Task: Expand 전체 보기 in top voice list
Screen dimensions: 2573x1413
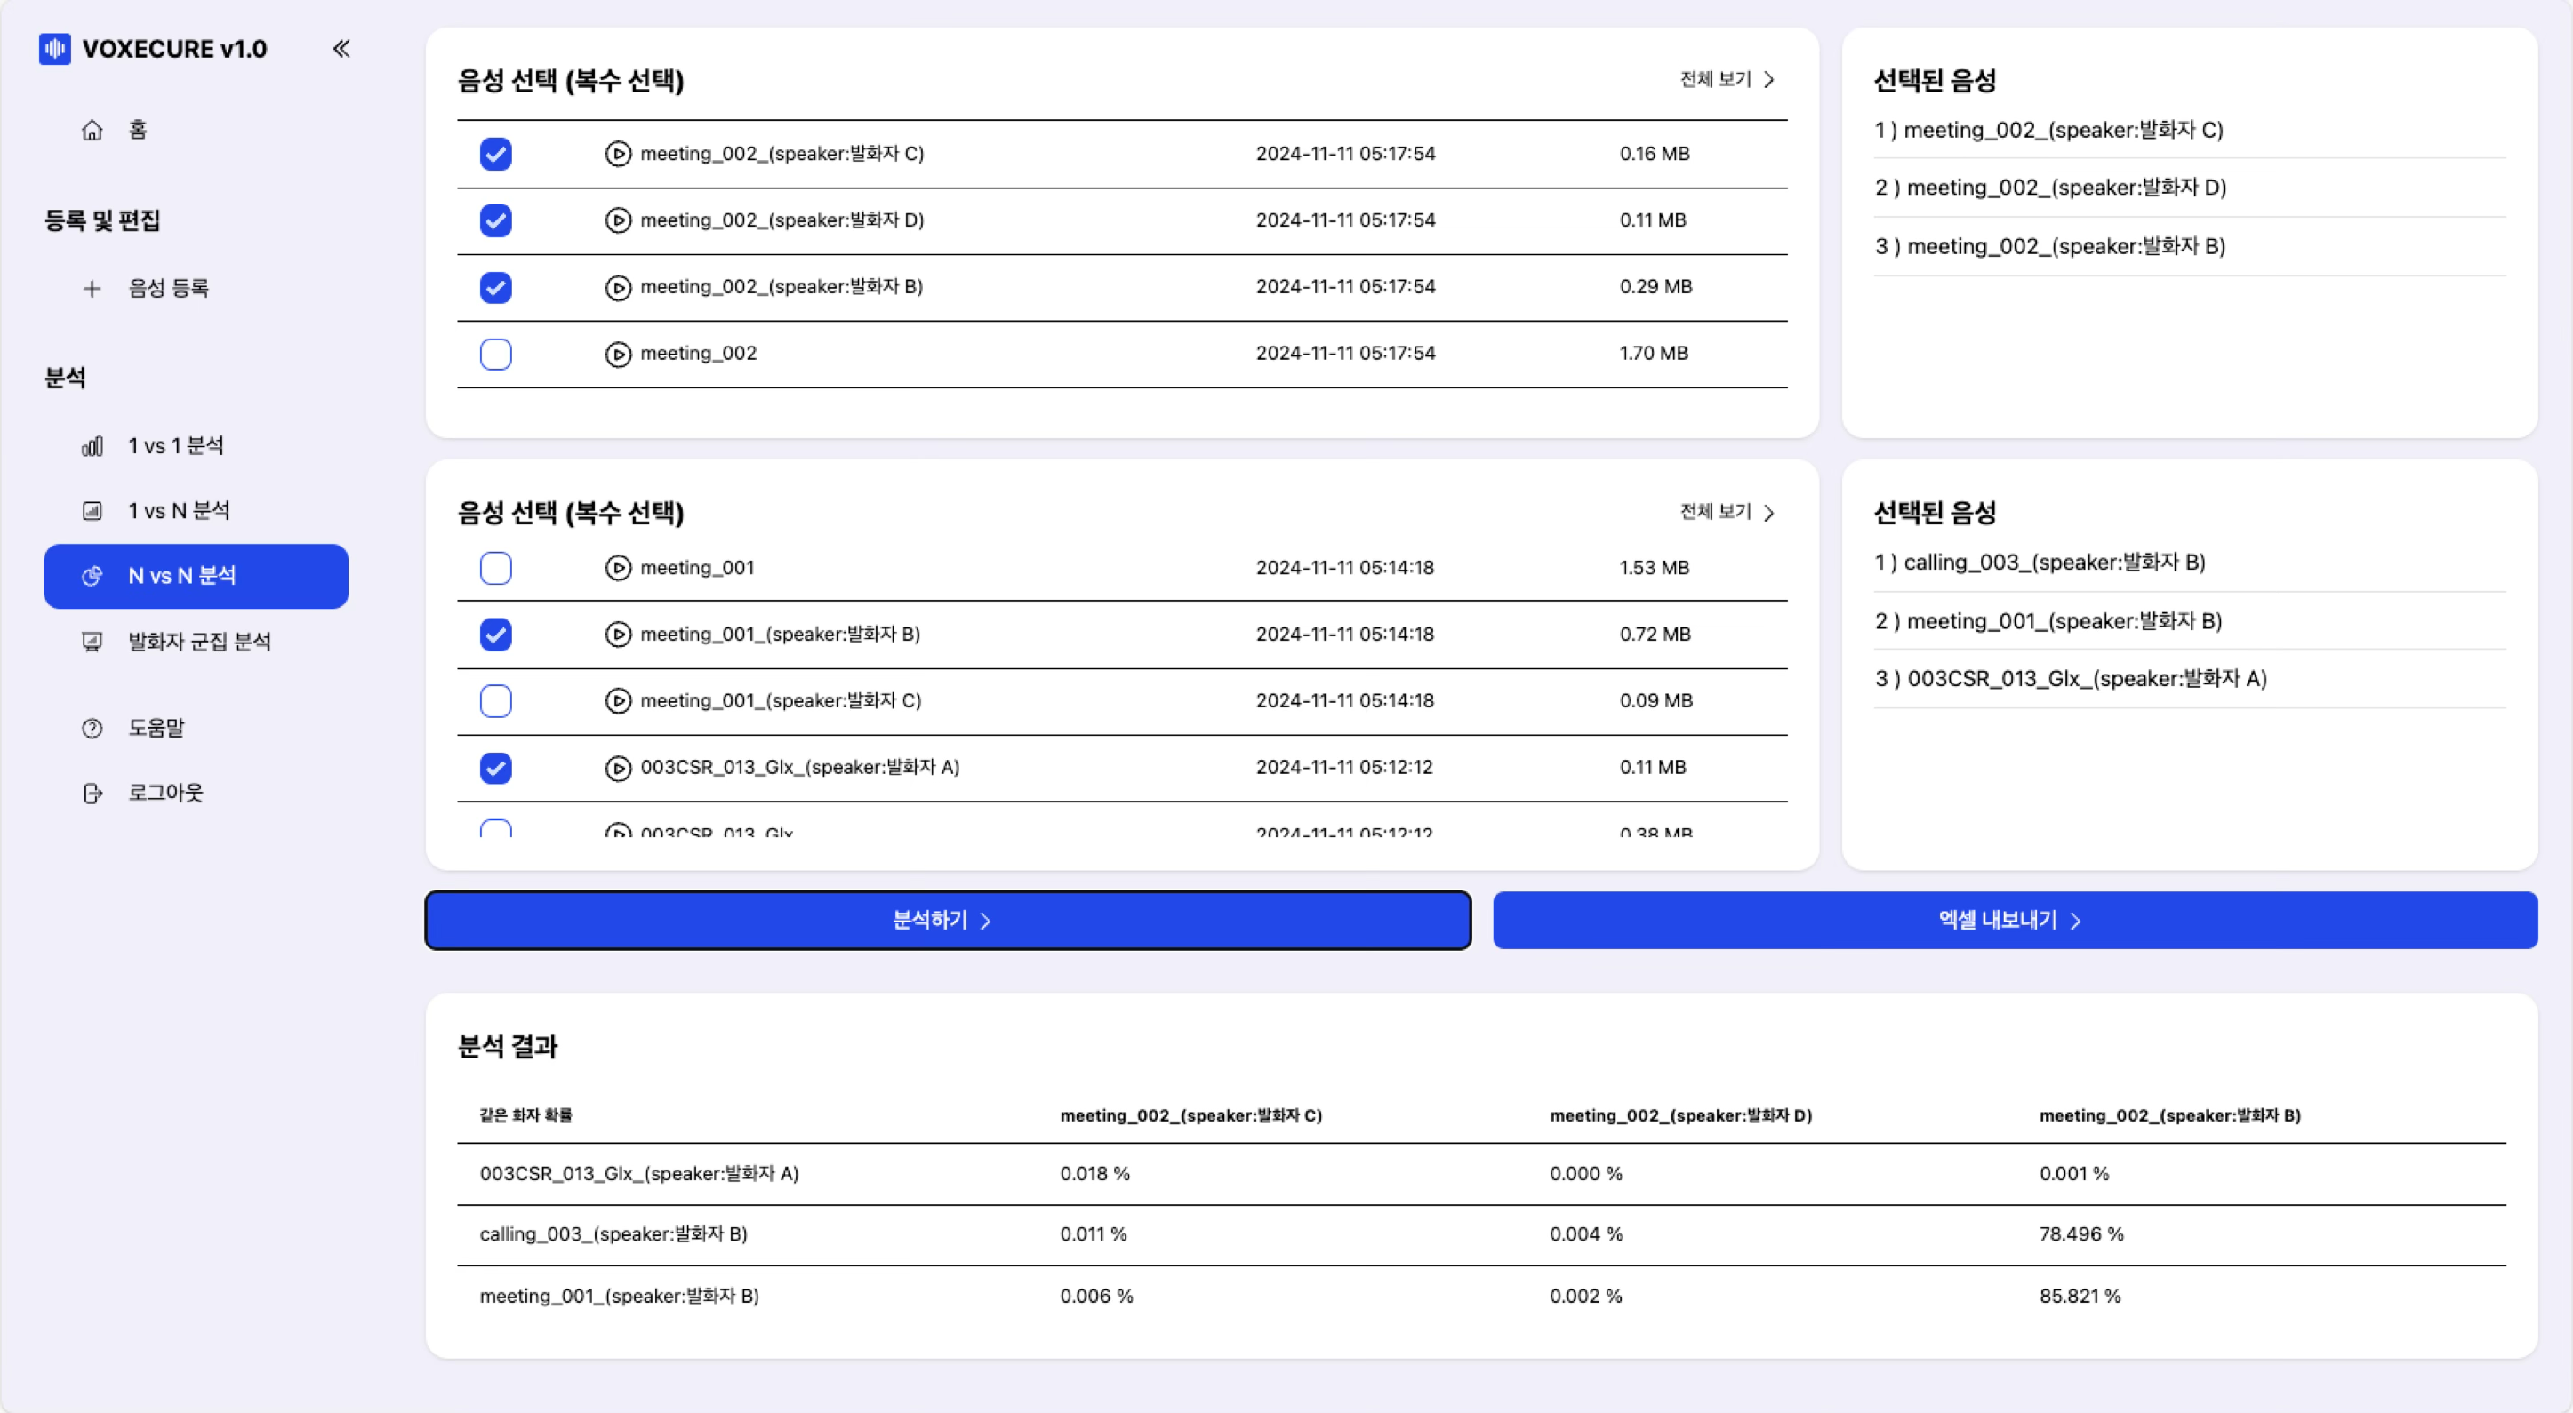Action: (x=1727, y=79)
